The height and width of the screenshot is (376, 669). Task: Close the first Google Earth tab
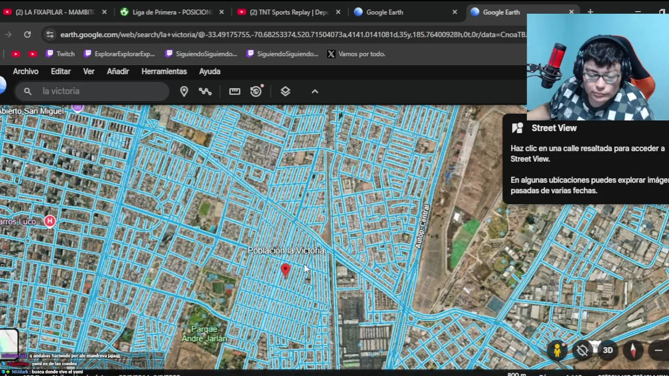[x=454, y=12]
